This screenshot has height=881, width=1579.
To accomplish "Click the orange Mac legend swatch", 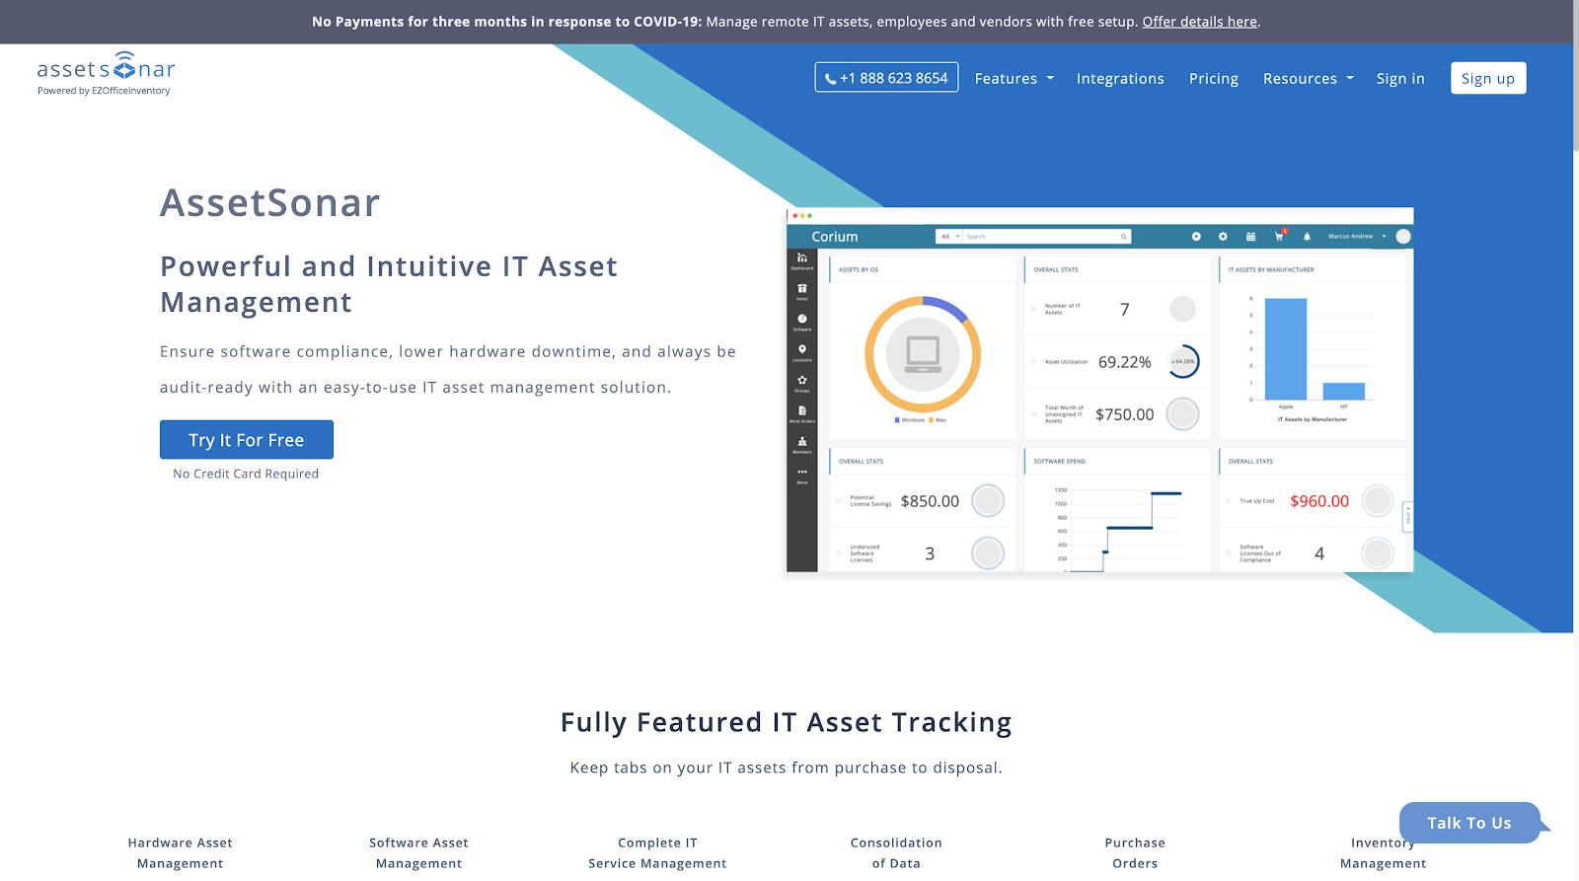I will coord(931,420).
